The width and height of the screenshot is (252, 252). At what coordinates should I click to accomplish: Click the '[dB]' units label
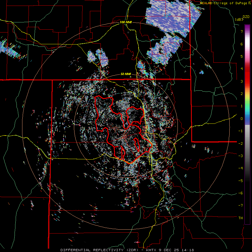click(x=239, y=20)
